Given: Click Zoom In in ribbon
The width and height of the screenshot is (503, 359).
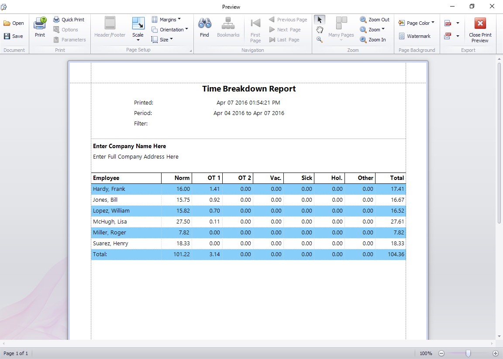Looking at the screenshot, I should point(373,40).
